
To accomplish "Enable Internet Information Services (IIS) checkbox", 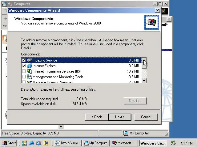I will point(24,71).
